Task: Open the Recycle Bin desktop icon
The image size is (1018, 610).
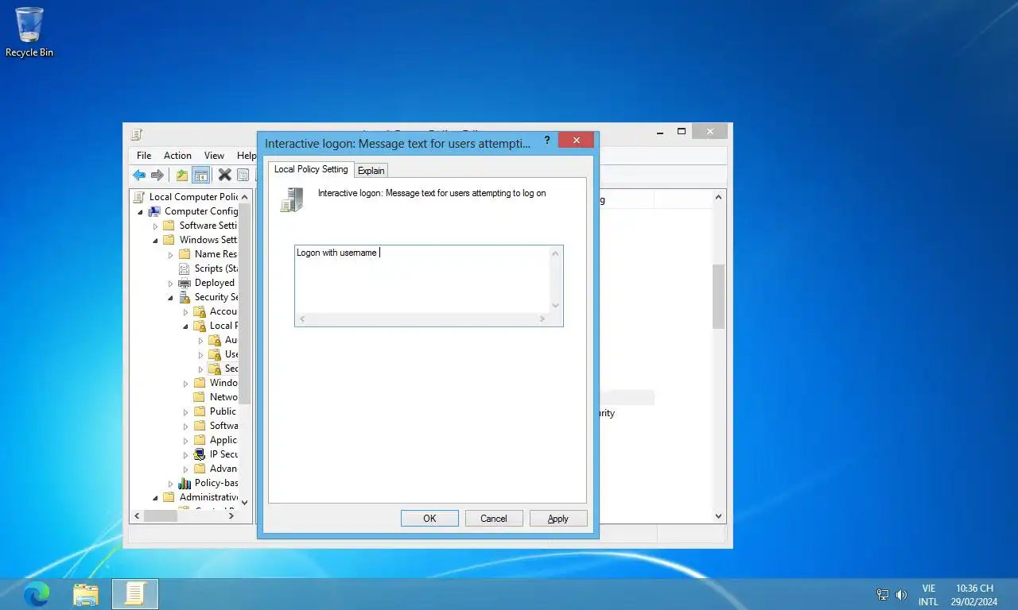Action: 29,33
